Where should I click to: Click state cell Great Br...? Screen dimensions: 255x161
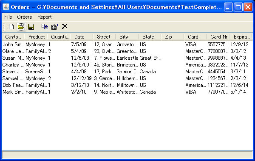click(150, 58)
